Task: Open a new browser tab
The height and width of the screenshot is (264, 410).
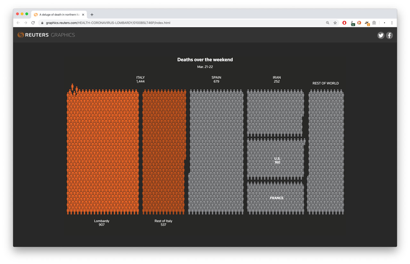Action: pyautogui.click(x=92, y=15)
